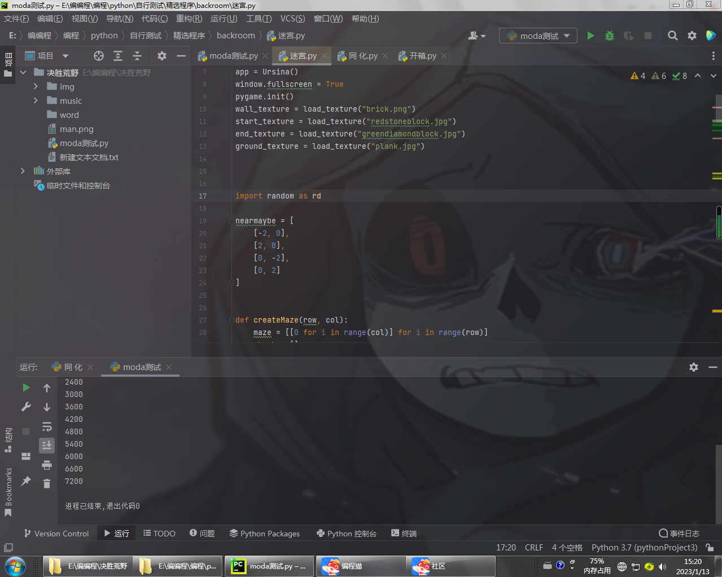Run with coverage icon in toolbar
The image size is (722, 577).
pos(629,36)
